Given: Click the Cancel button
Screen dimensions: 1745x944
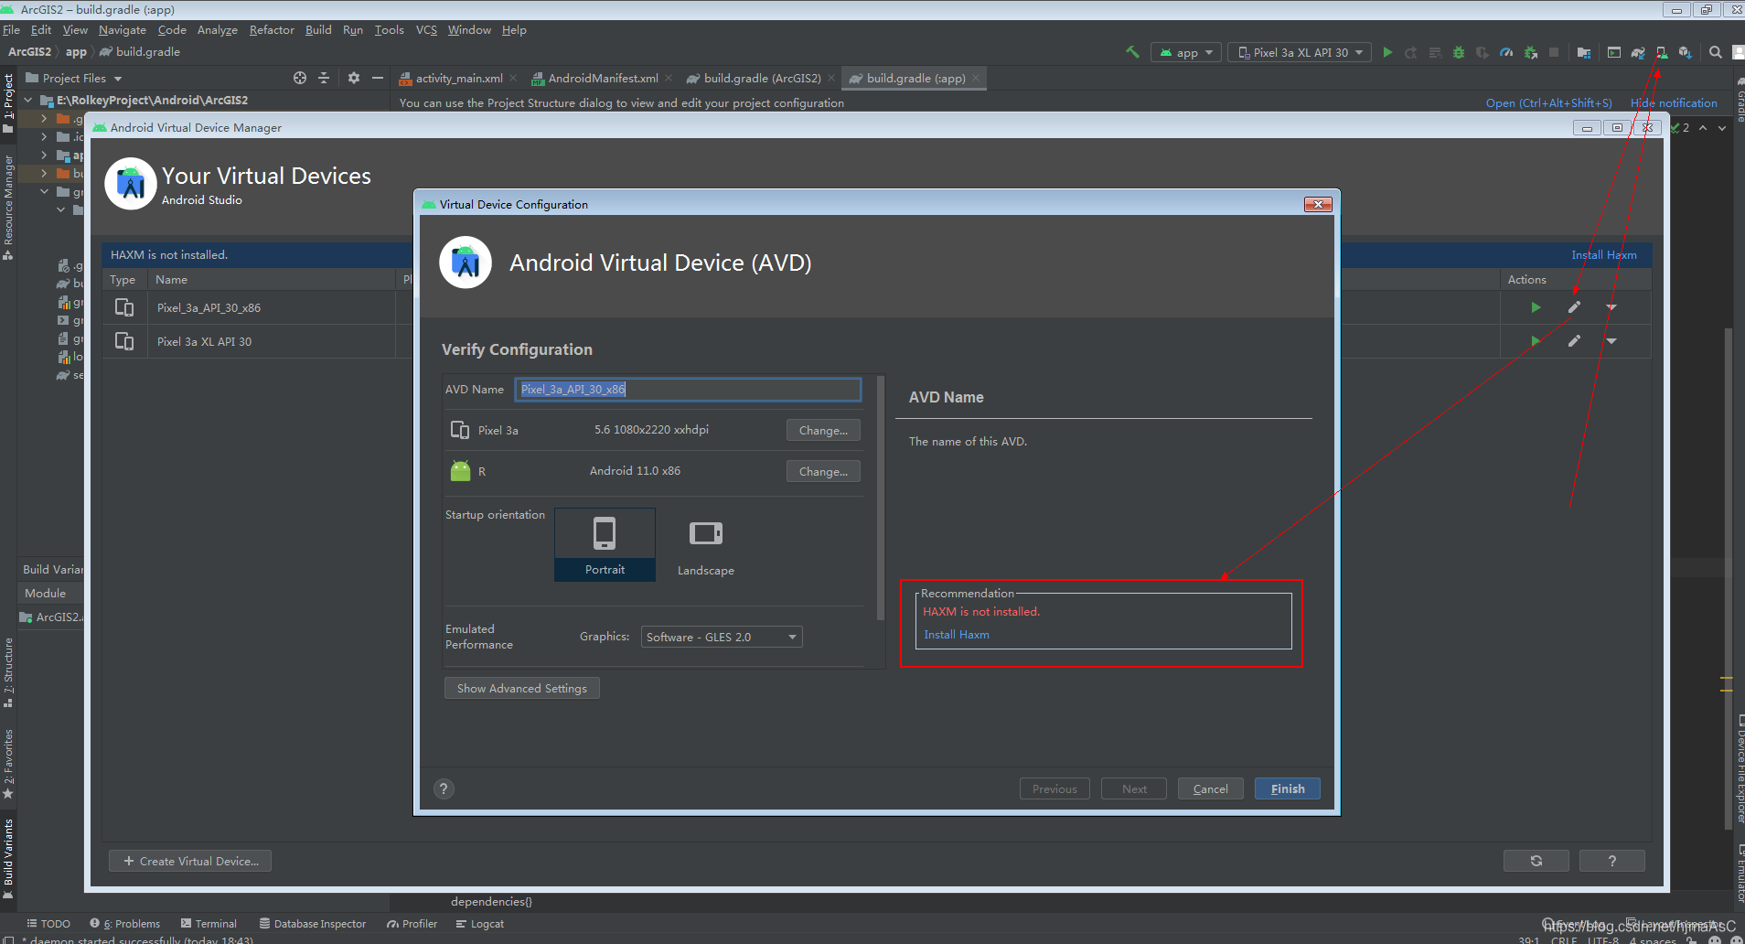Looking at the screenshot, I should [1210, 788].
